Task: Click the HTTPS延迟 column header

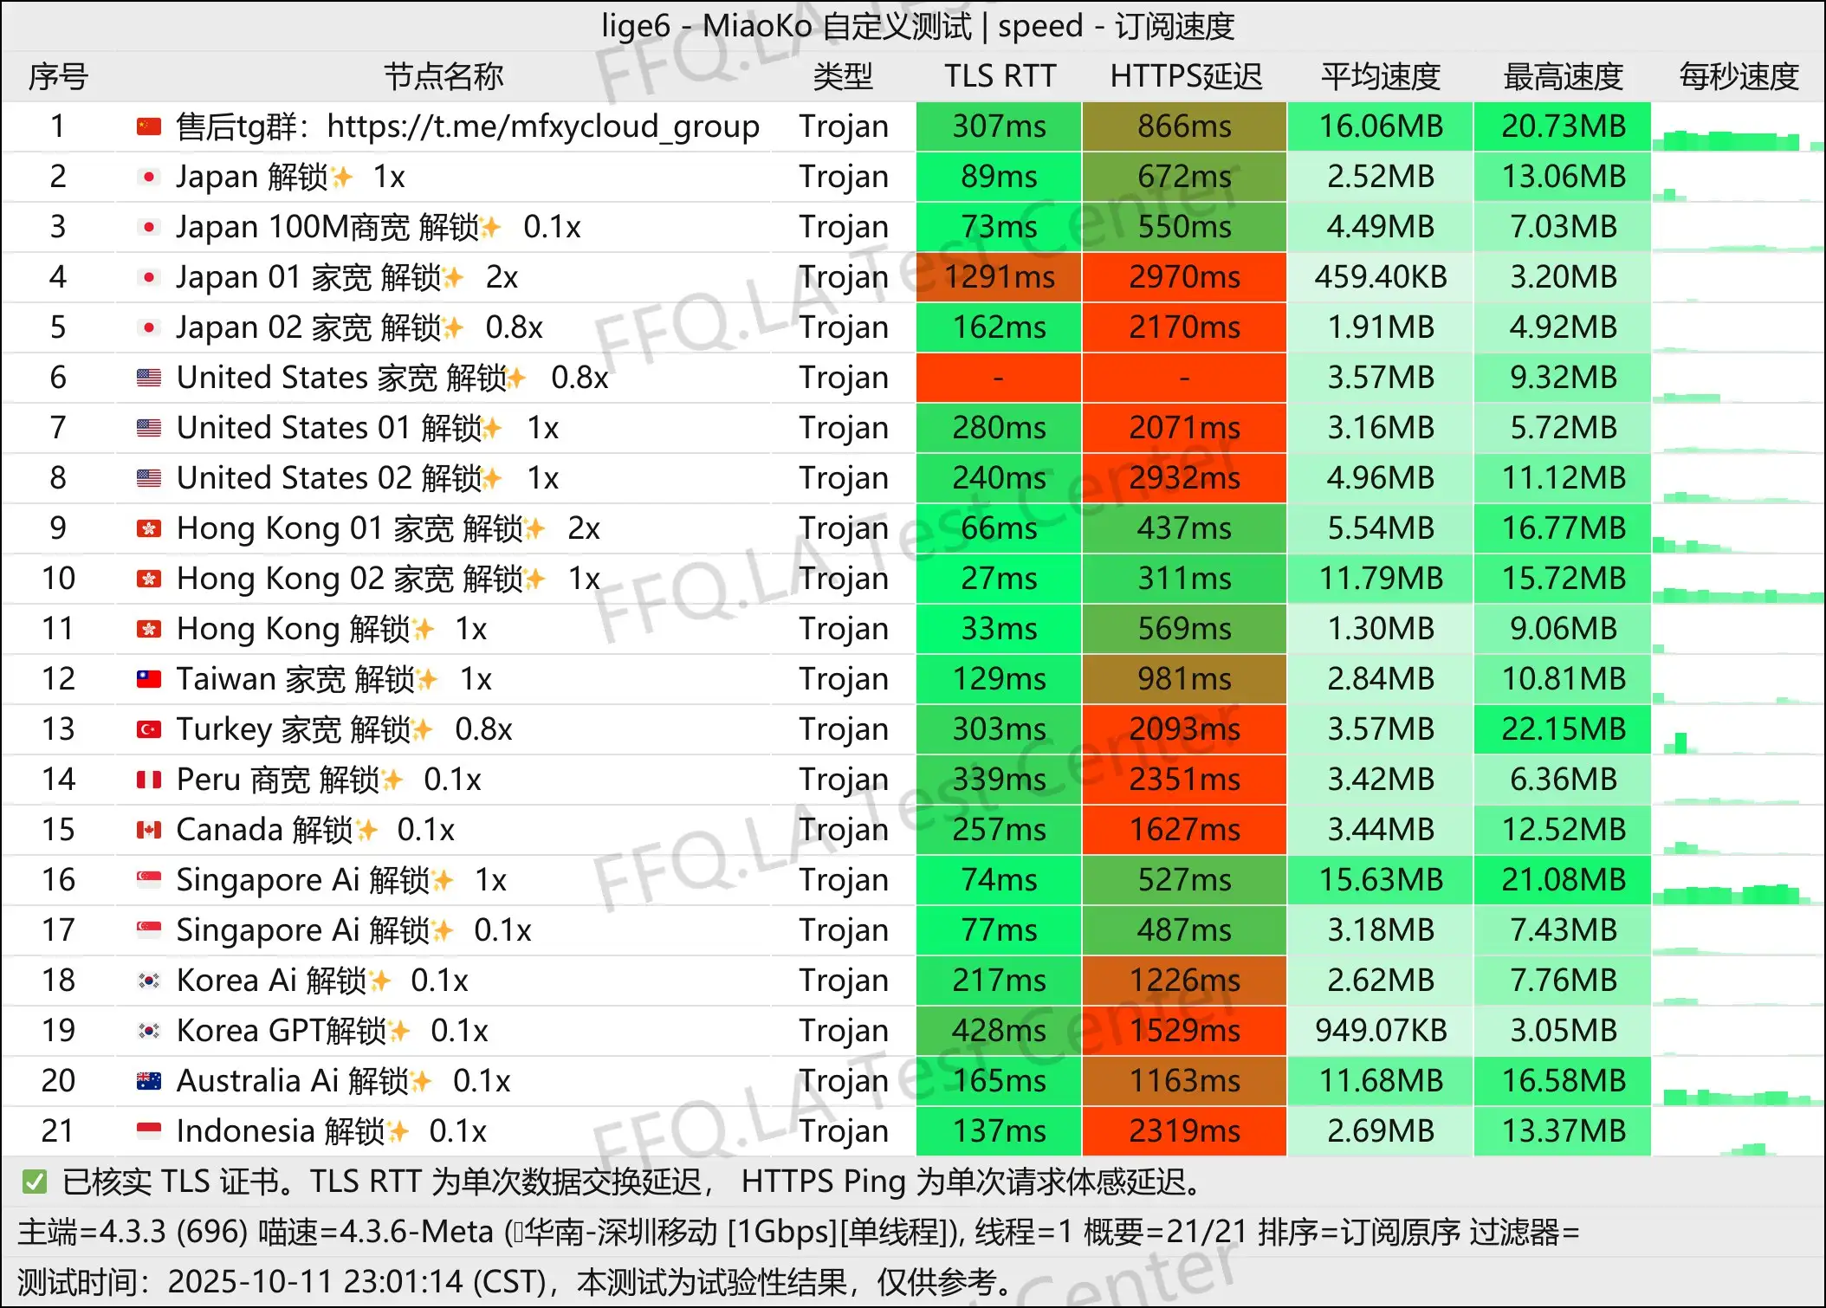Action: (1185, 76)
